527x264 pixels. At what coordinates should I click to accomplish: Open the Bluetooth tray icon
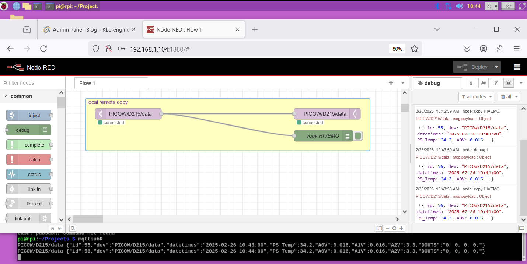click(438, 6)
